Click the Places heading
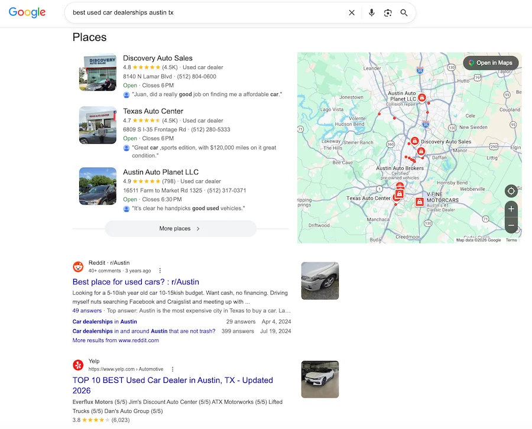This screenshot has height=429, width=532. tap(90, 37)
